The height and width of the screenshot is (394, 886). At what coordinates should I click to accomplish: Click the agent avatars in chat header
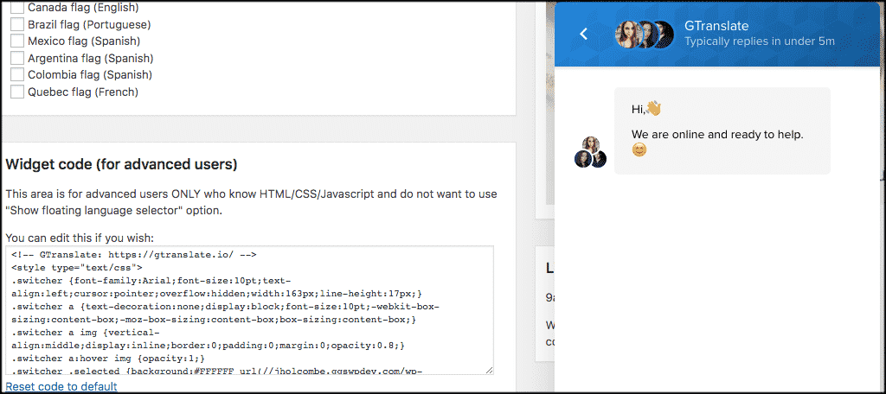pos(644,34)
